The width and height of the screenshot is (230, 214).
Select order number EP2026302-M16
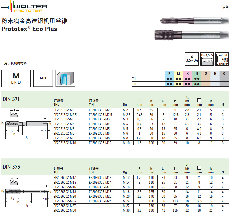(65, 187)
